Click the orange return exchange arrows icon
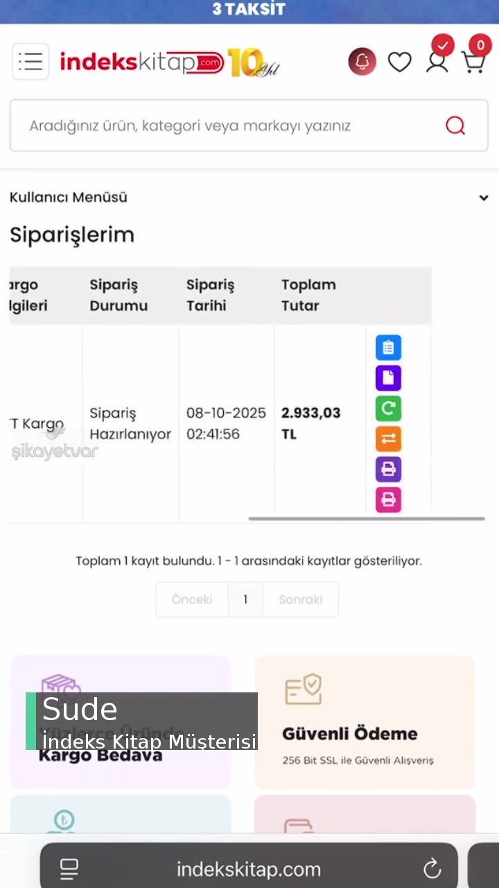Viewport: 499px width, 888px height. coord(388,438)
